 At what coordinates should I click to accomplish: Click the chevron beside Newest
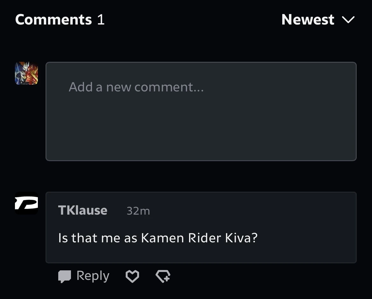click(348, 20)
